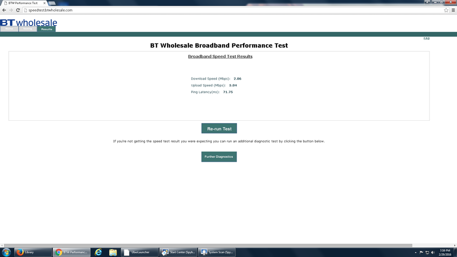457x257 pixels.
Task: Open a new browser tab
Action: click(x=52, y=3)
